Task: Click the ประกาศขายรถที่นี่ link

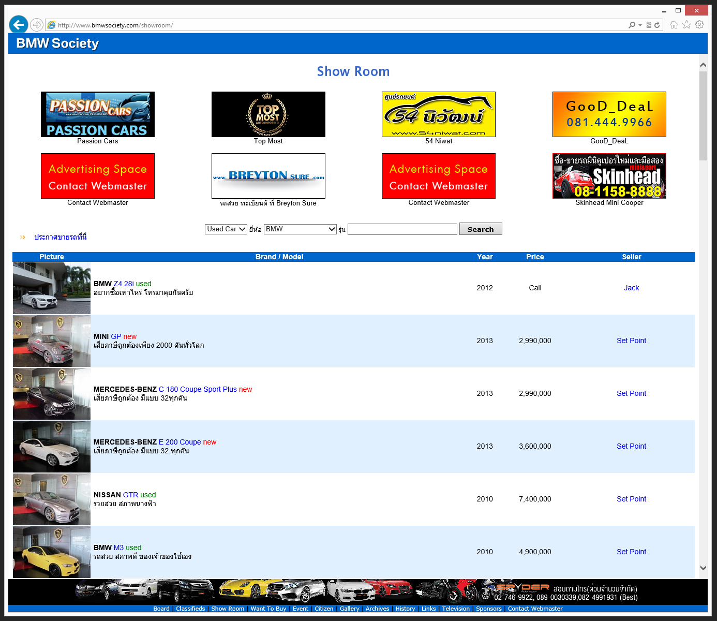Action: point(61,237)
